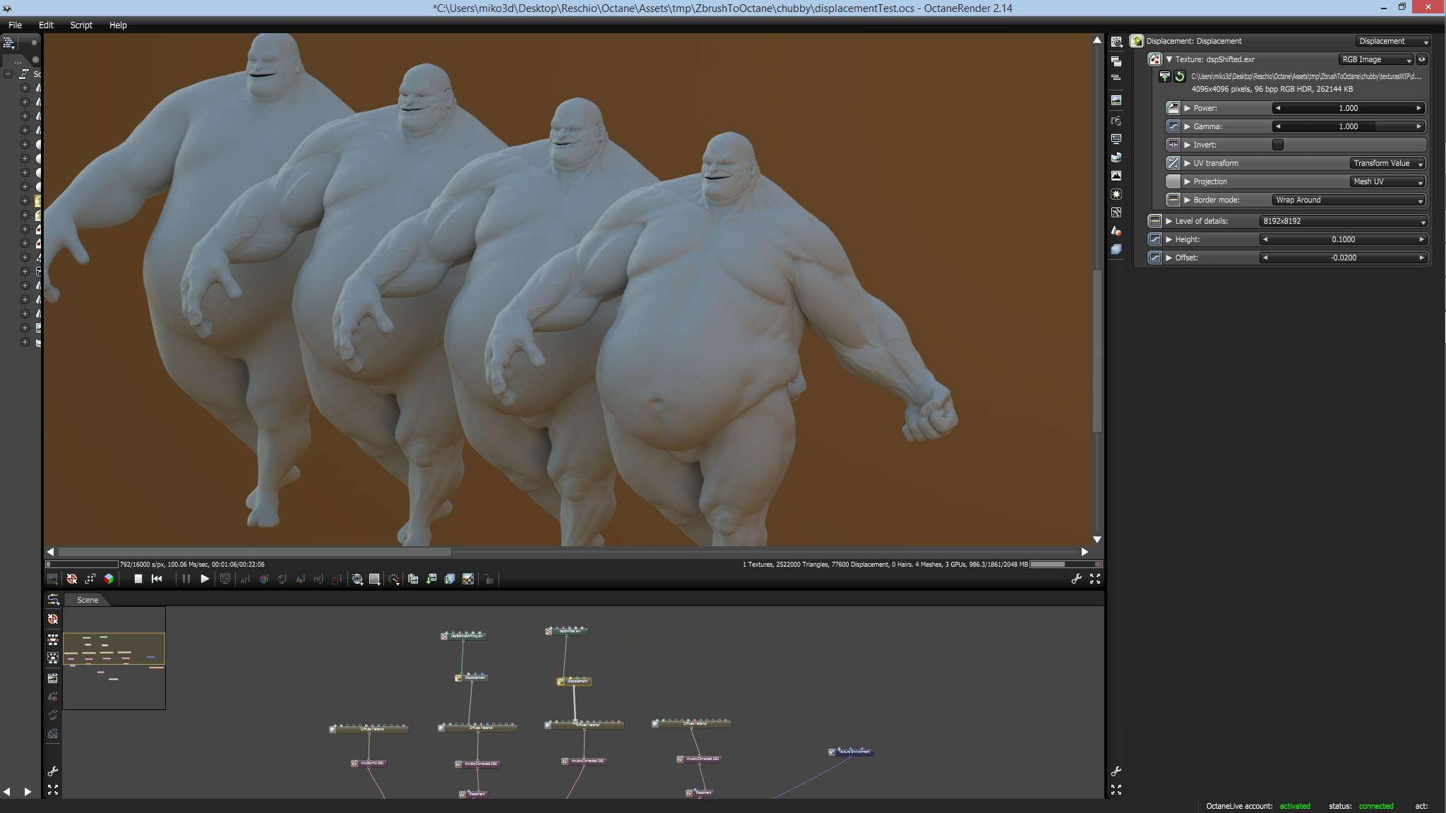The height and width of the screenshot is (813, 1446).
Task: Open the Projection Mesh UV dropdown
Action: click(1387, 181)
